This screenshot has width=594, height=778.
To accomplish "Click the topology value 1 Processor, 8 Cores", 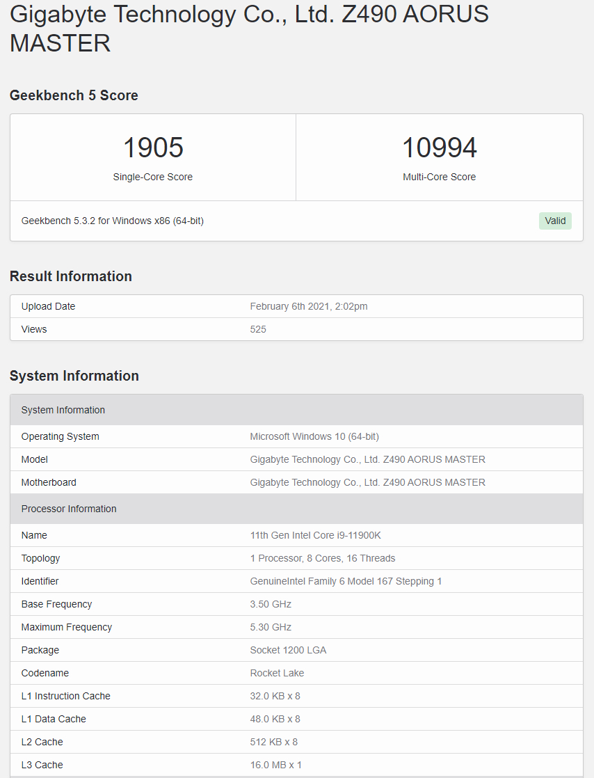I will point(323,558).
